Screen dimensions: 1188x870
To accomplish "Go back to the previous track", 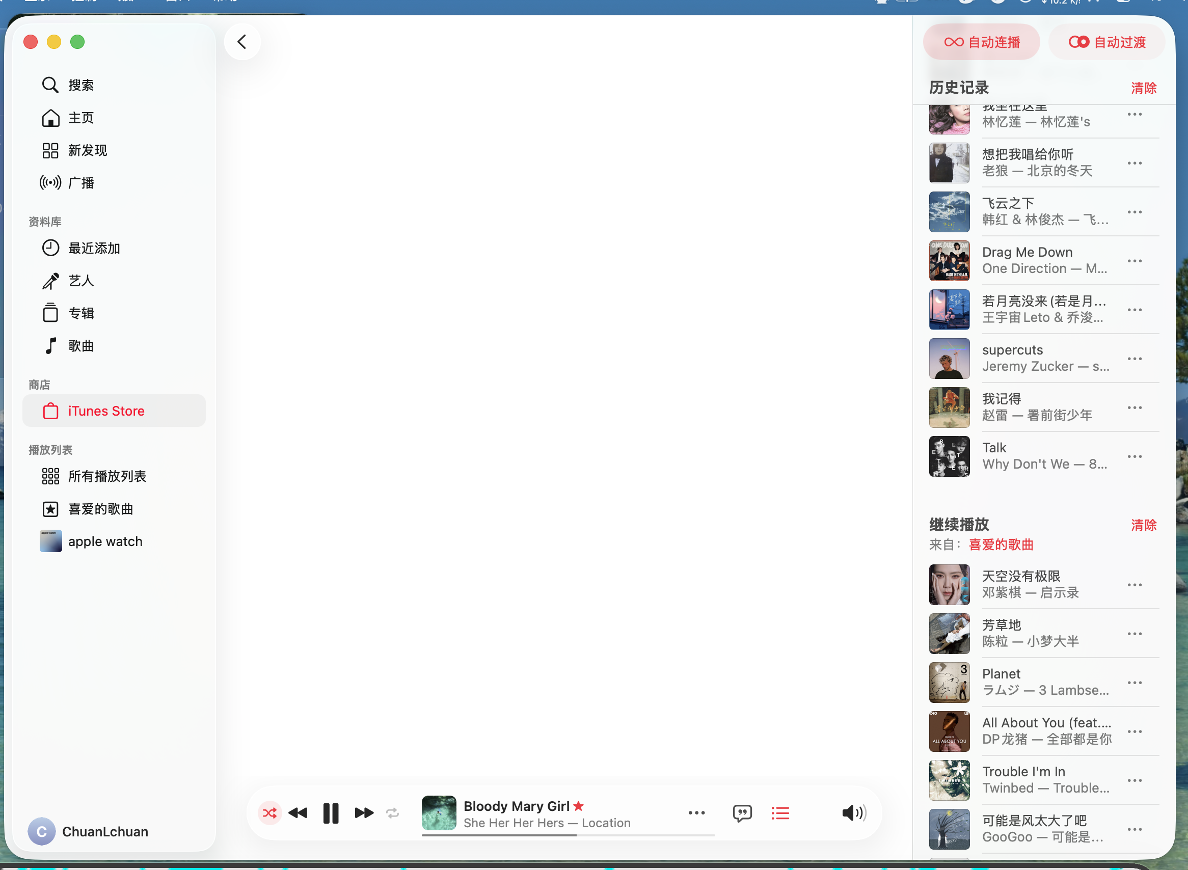I will (x=298, y=813).
